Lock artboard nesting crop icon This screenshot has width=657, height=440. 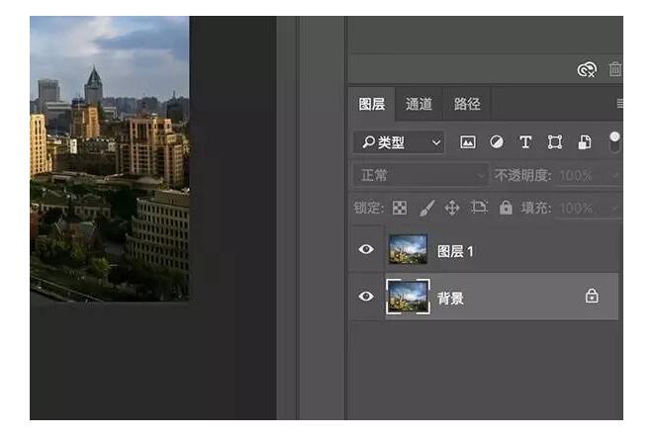479,207
